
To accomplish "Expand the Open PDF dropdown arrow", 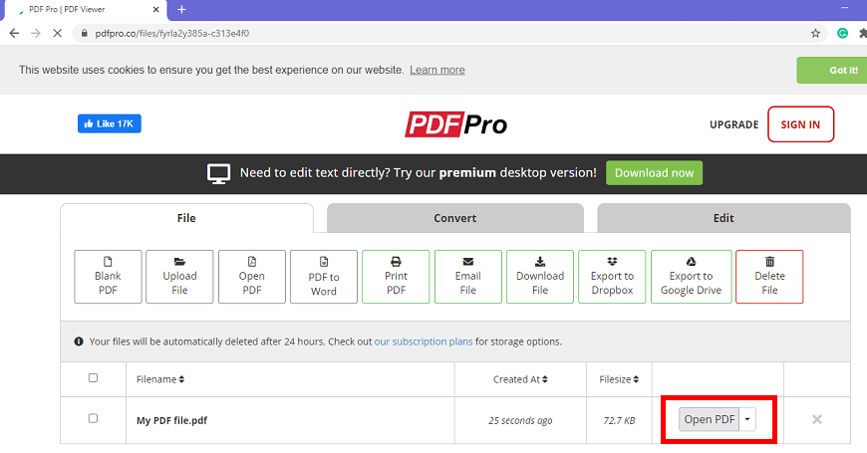I will 747,419.
